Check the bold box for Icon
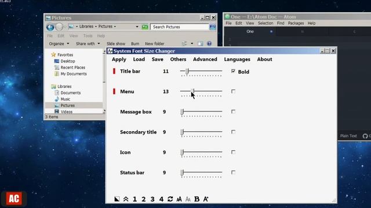371x208 pixels. pos(233,152)
